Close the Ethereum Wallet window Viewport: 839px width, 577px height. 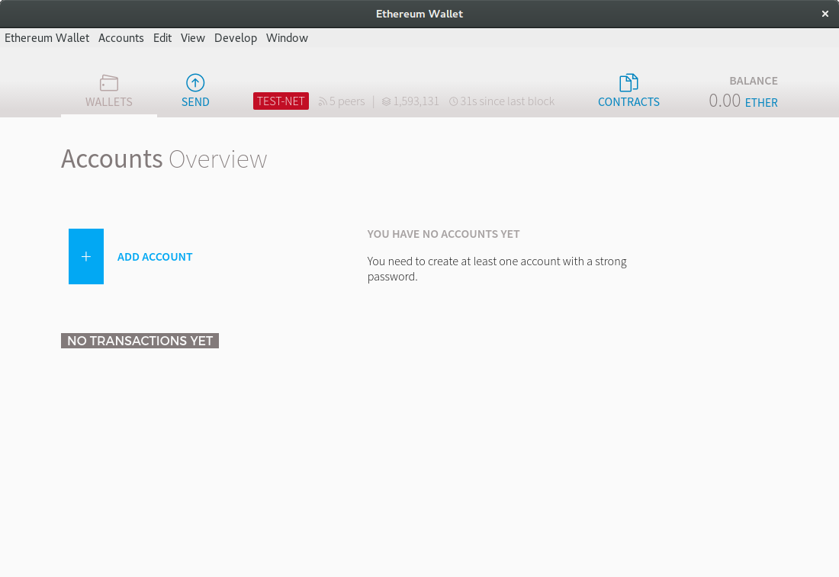(825, 14)
